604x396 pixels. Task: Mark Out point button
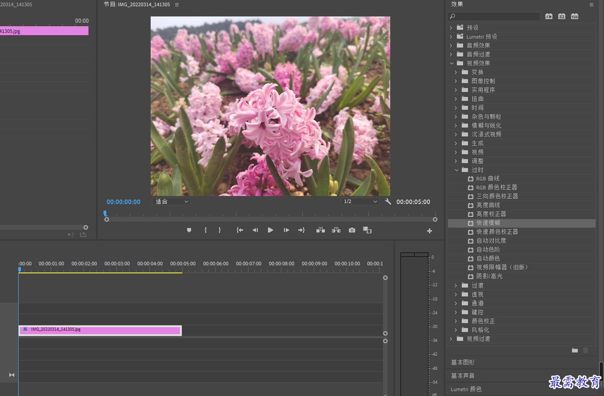coord(220,230)
